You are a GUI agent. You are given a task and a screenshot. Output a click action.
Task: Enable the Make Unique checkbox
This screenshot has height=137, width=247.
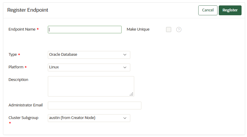coord(169,29)
